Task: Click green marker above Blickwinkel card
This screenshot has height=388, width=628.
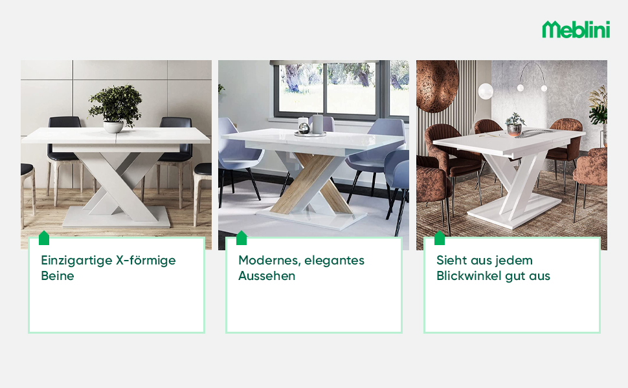Action: pos(440,237)
